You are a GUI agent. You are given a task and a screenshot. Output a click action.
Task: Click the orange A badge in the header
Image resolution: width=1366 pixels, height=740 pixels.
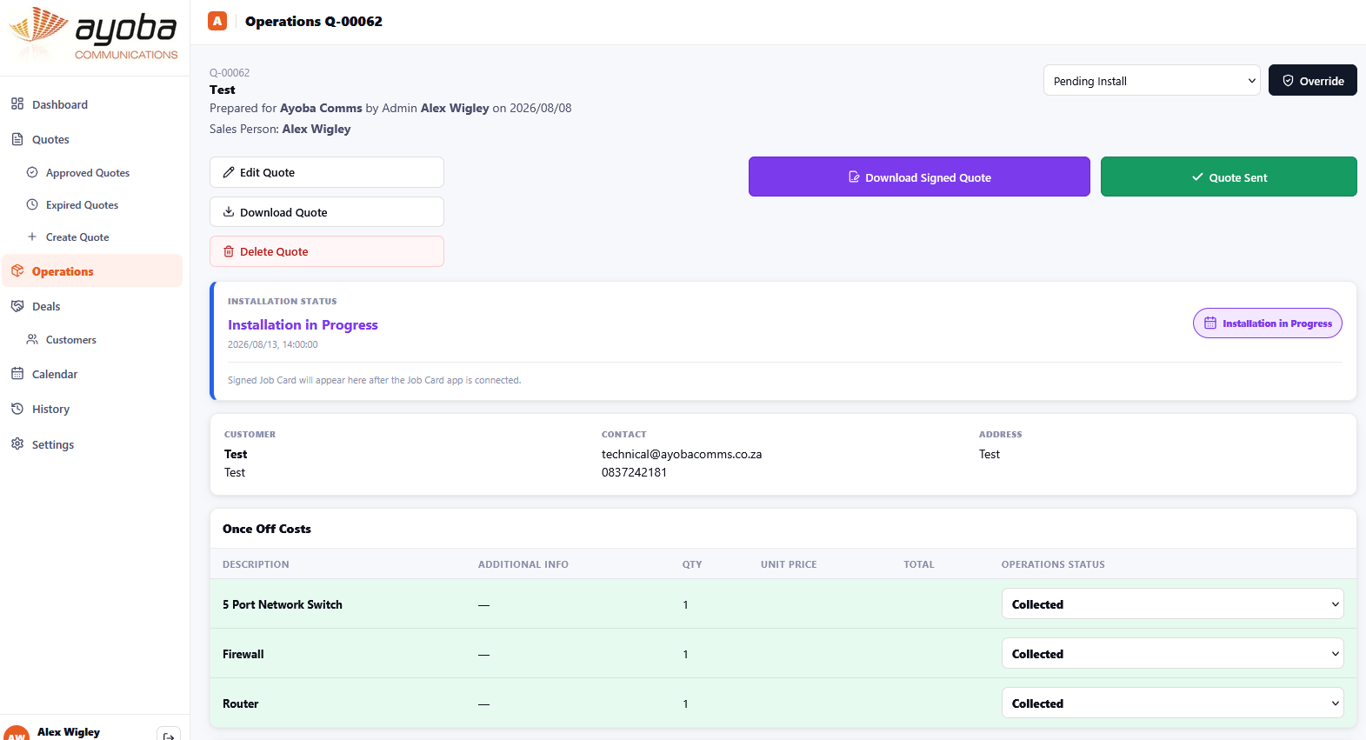tap(217, 21)
